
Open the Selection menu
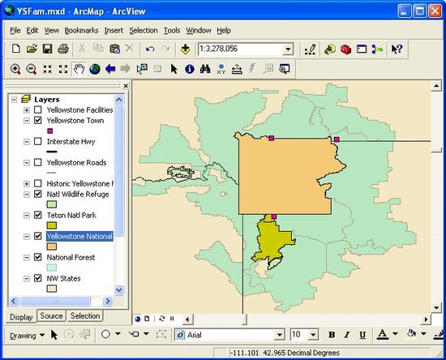coord(144,31)
